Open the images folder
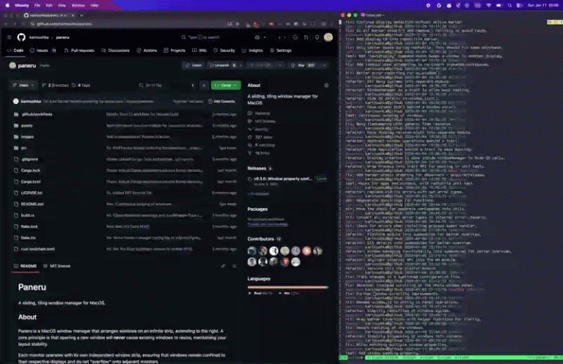 pos(27,137)
